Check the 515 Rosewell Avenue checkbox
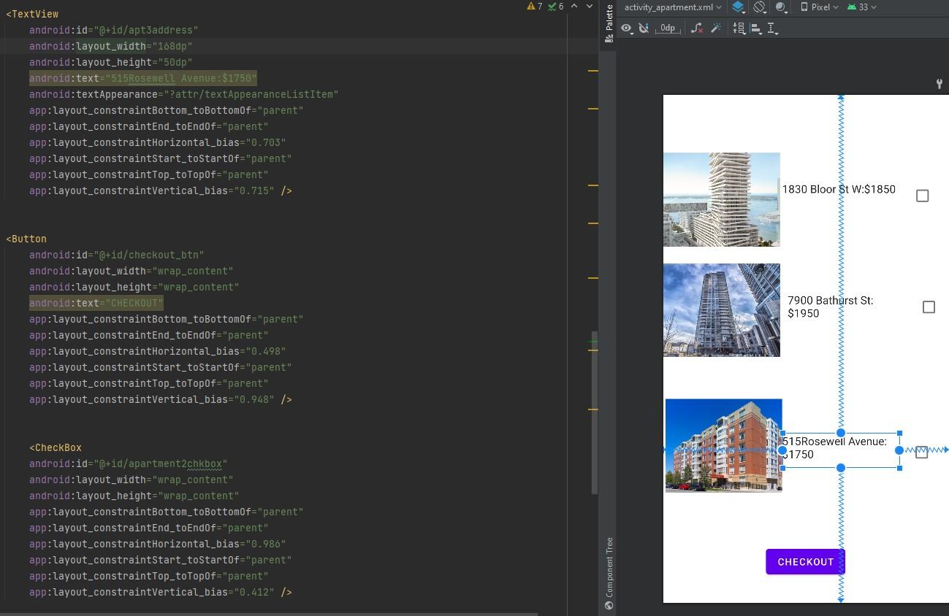 (921, 452)
